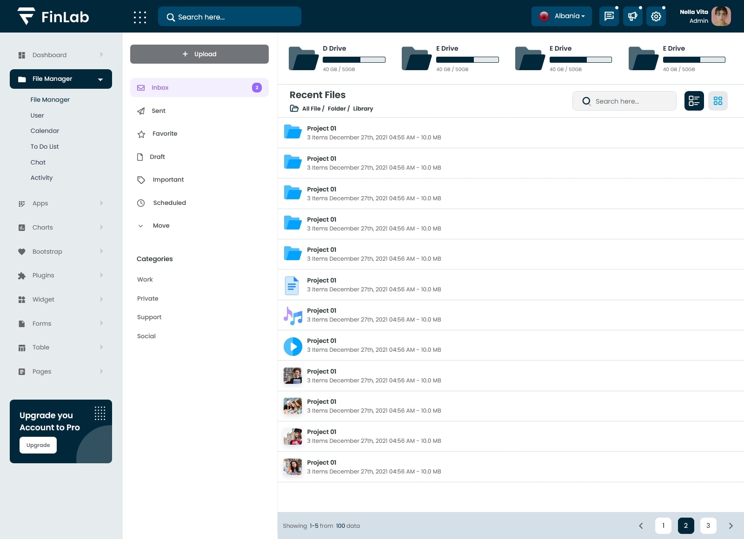The image size is (744, 539).
Task: Mark Favorite star in mail sidebar
Action: click(141, 134)
